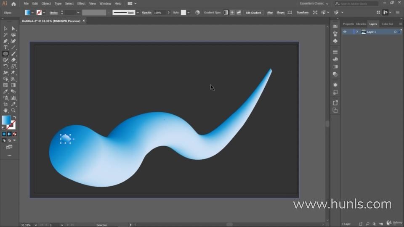Switch to the Libraries panel tab
The image size is (404, 227).
[361, 24]
